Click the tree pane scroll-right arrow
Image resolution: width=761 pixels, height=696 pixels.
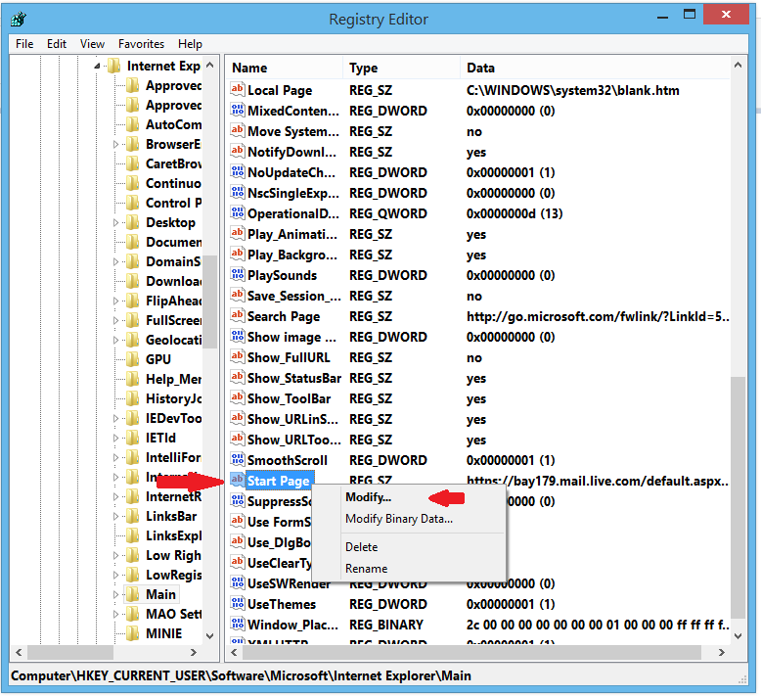(x=193, y=652)
